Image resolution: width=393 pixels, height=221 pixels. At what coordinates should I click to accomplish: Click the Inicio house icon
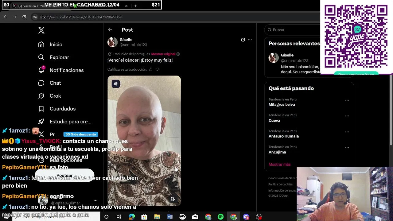pyautogui.click(x=41, y=45)
